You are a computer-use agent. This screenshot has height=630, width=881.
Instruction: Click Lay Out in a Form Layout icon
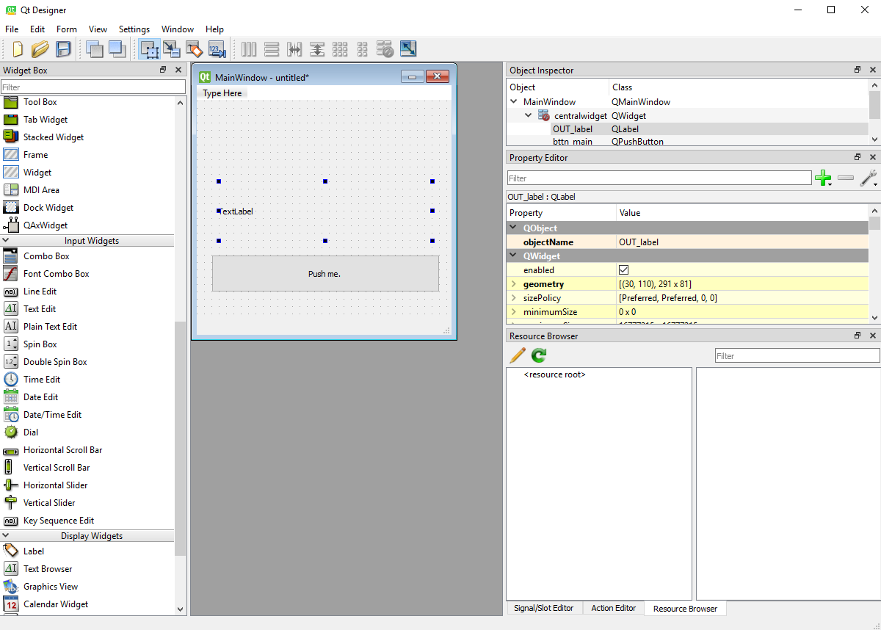[x=362, y=49]
